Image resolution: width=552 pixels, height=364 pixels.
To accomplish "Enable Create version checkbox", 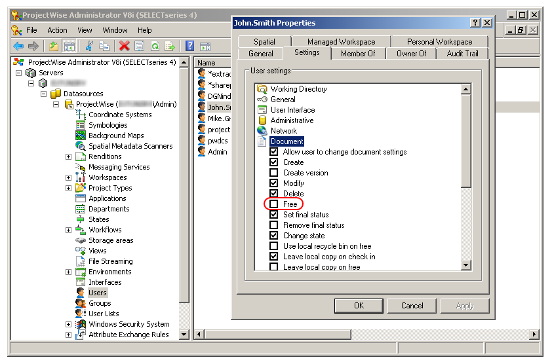I will pyautogui.click(x=273, y=173).
